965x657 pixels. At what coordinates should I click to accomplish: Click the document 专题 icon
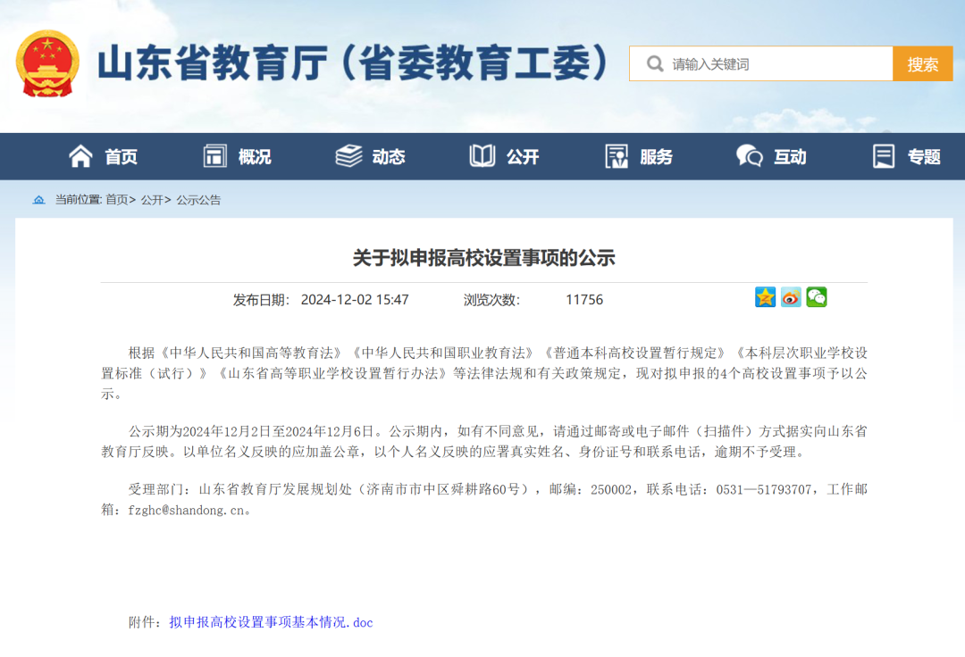[884, 156]
